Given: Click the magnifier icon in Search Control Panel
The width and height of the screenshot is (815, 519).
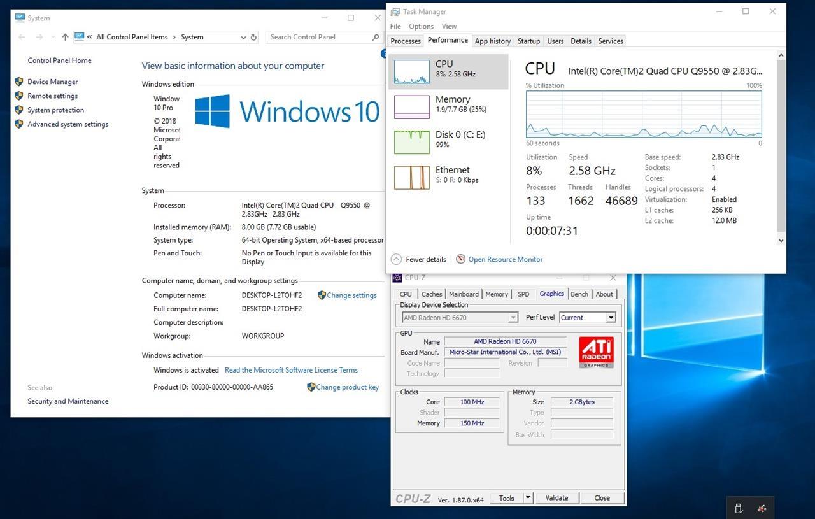Looking at the screenshot, I should tap(376, 37).
